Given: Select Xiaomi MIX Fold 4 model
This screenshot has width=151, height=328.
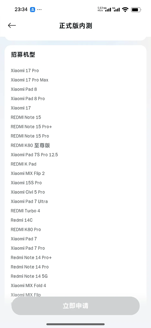Looking at the screenshot, I should coord(28,285).
